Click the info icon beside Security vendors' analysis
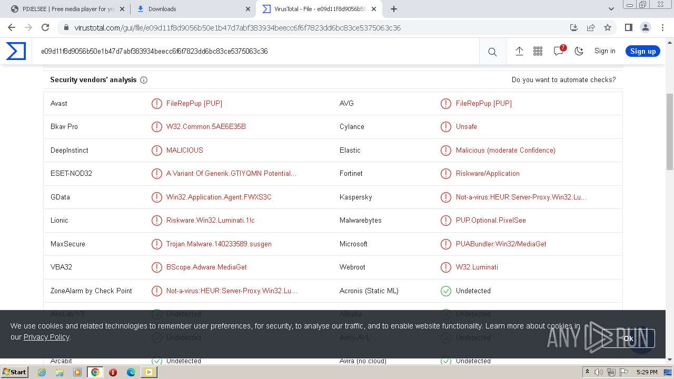The width and height of the screenshot is (674, 379). 144,80
